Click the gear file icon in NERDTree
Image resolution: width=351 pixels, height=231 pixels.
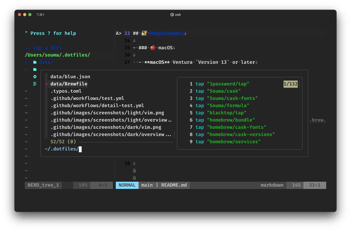pyautogui.click(x=35, y=77)
